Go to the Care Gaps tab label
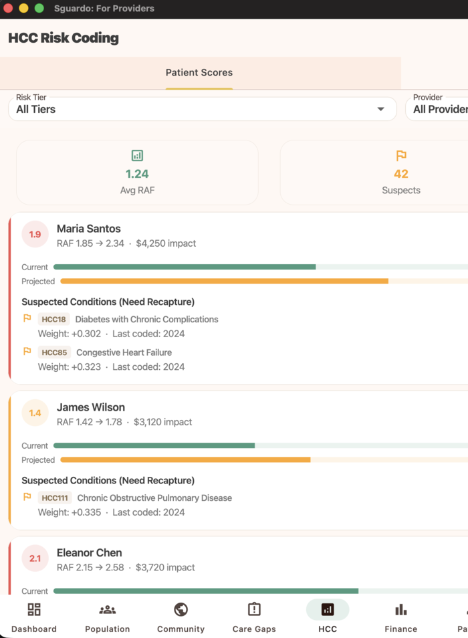The width and height of the screenshot is (468, 638). coord(254,629)
